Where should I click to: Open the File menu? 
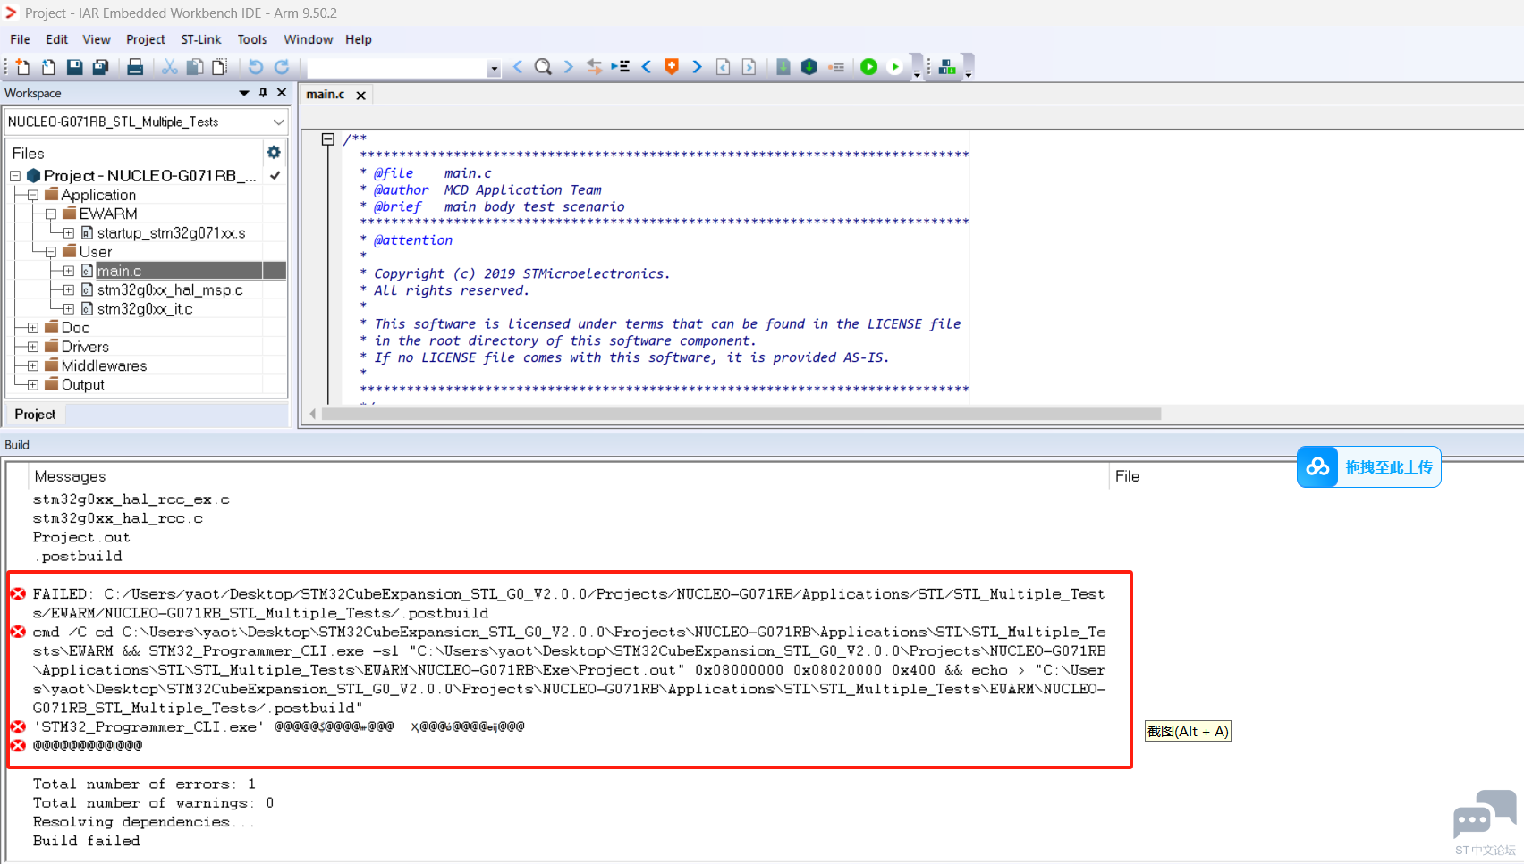tap(20, 39)
